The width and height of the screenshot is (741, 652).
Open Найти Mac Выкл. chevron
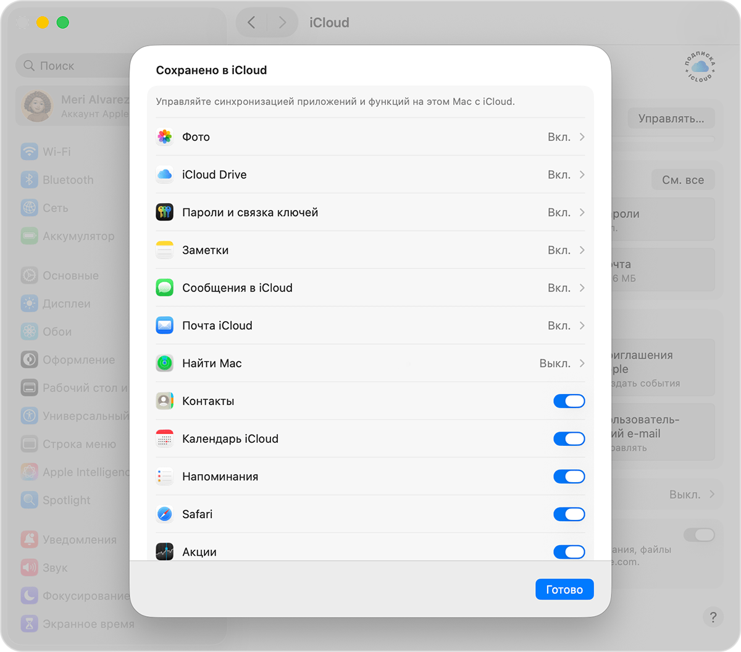[582, 363]
